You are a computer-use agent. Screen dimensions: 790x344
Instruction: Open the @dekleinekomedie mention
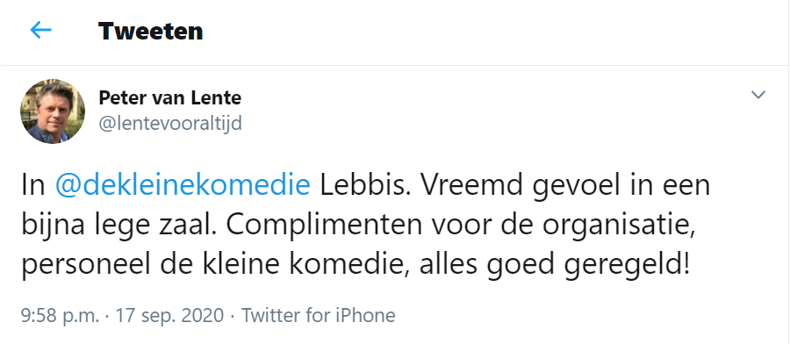click(183, 185)
